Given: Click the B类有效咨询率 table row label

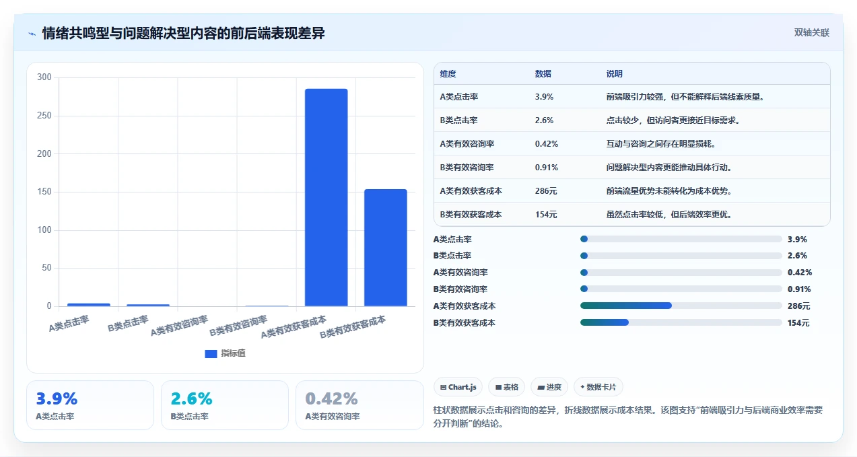Looking at the screenshot, I should 467,167.
